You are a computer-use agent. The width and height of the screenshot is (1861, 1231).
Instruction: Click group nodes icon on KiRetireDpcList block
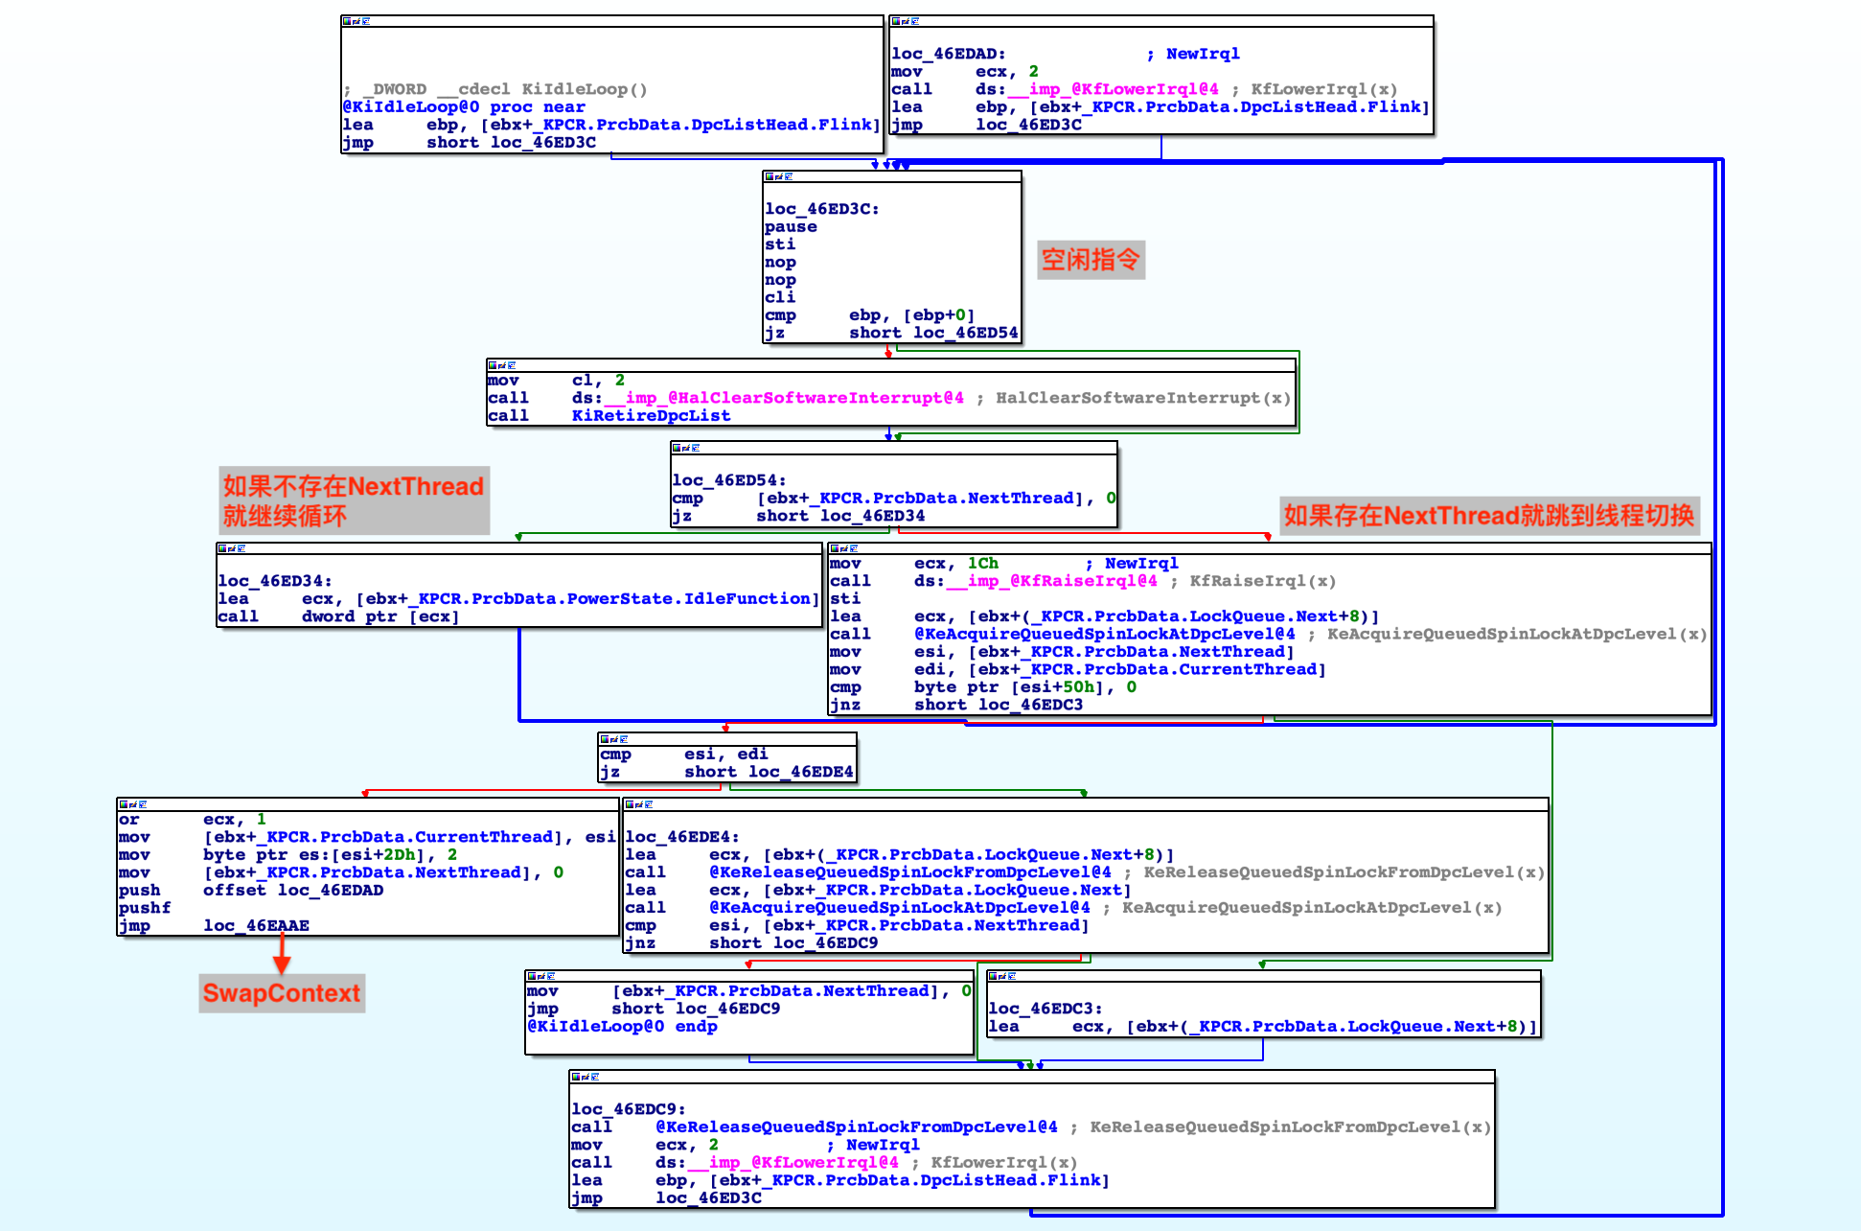click(512, 365)
